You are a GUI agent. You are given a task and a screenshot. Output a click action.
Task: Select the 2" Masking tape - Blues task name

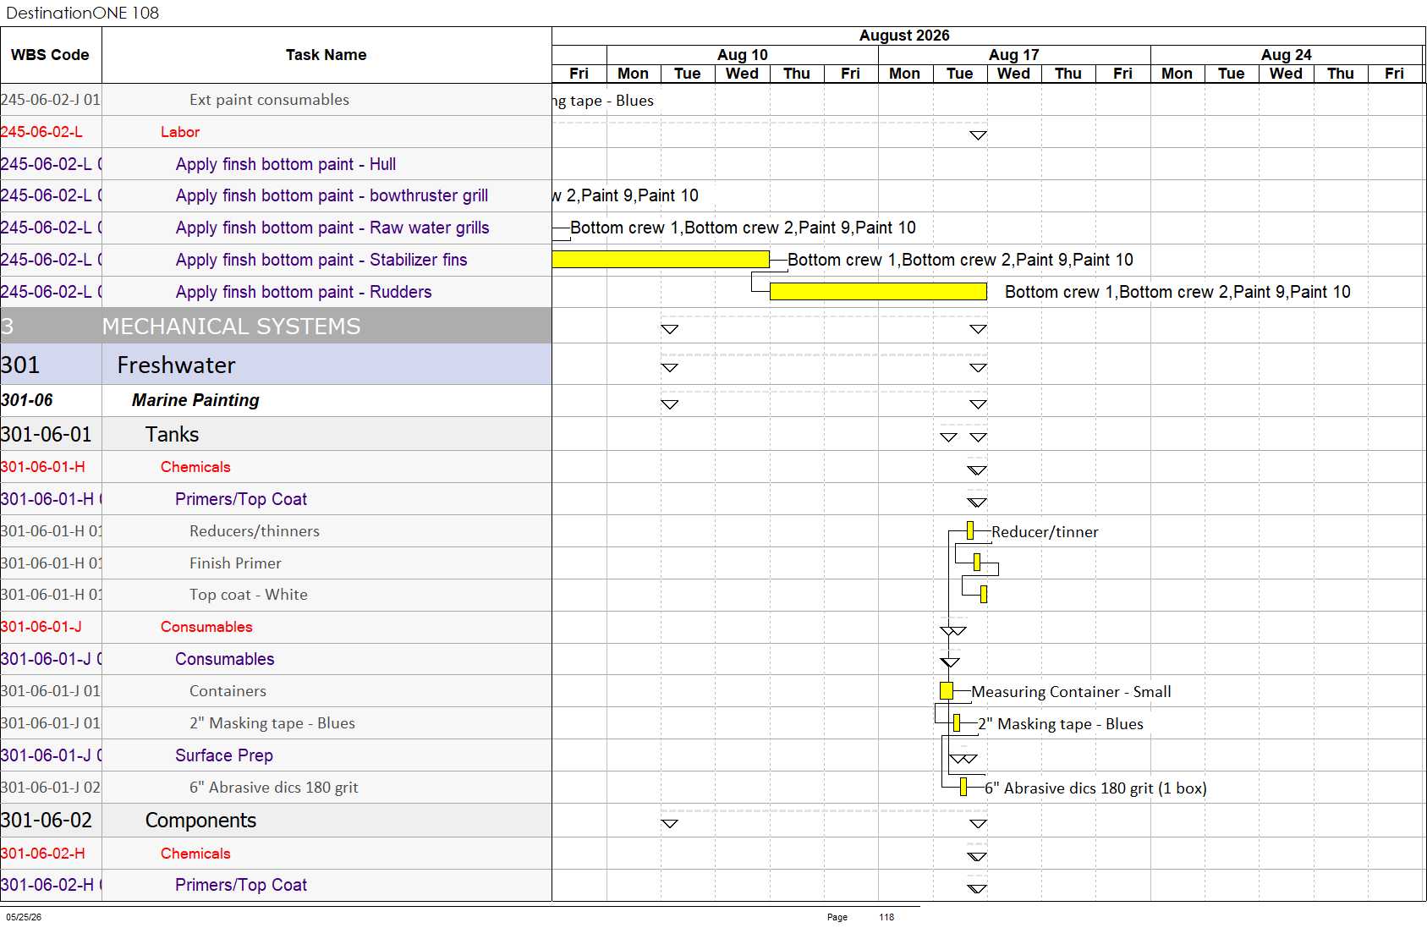(272, 723)
